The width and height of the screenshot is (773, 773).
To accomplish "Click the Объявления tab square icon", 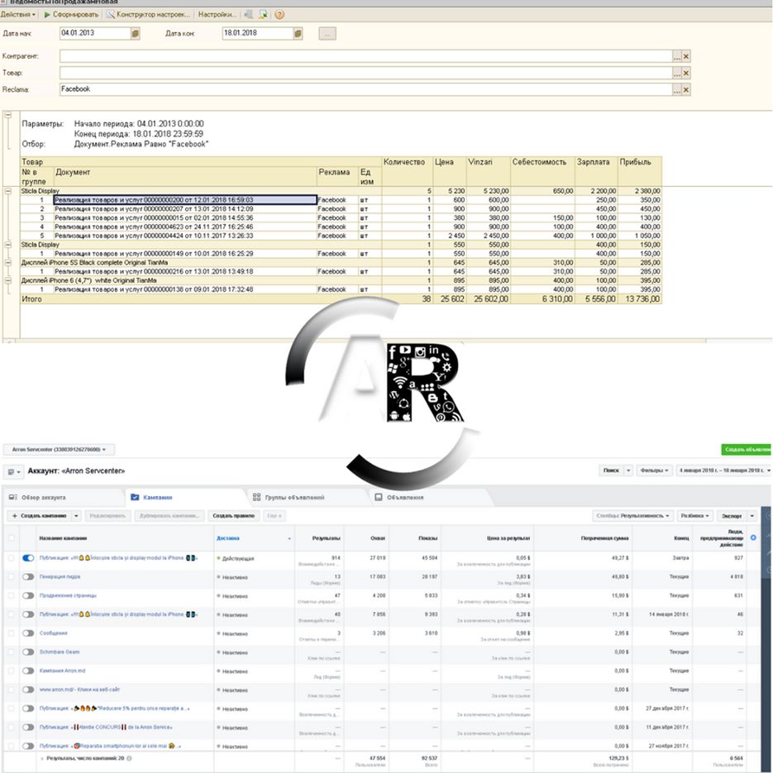I will pos(379,498).
